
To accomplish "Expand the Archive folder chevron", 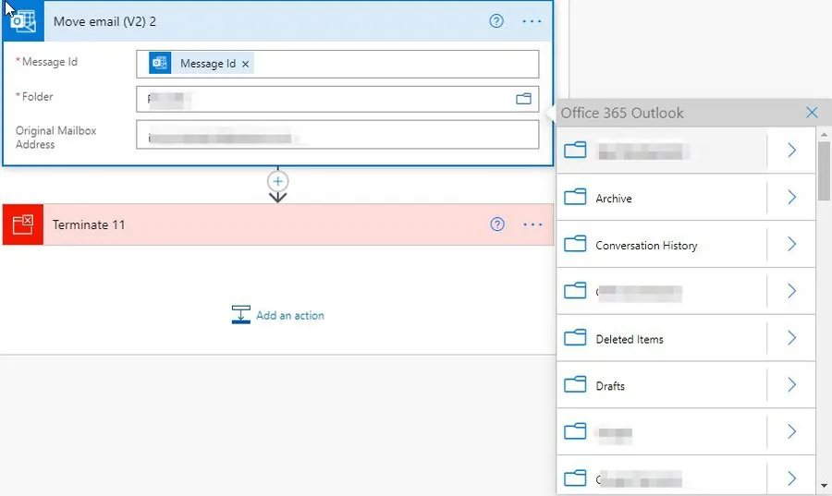I will click(791, 198).
